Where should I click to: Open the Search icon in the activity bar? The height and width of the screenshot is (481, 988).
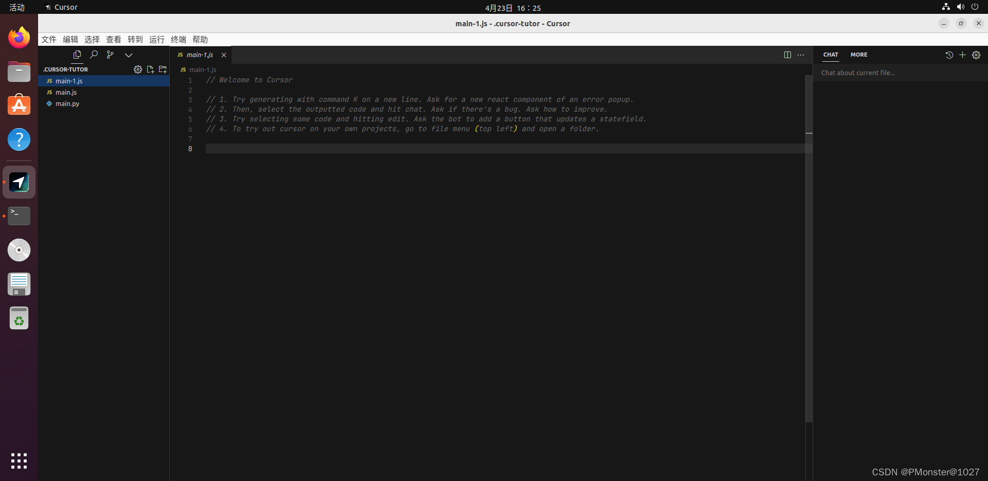click(94, 55)
